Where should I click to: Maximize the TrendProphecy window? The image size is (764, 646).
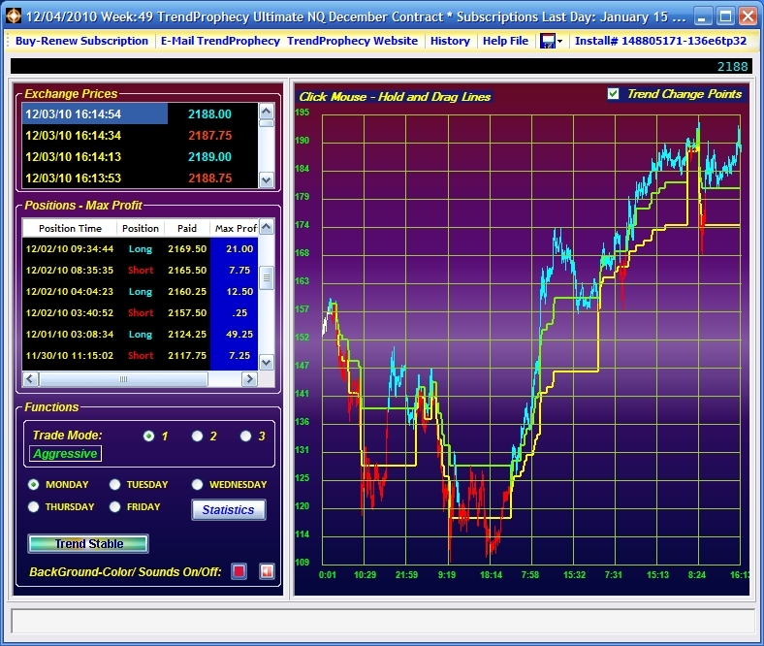point(725,16)
